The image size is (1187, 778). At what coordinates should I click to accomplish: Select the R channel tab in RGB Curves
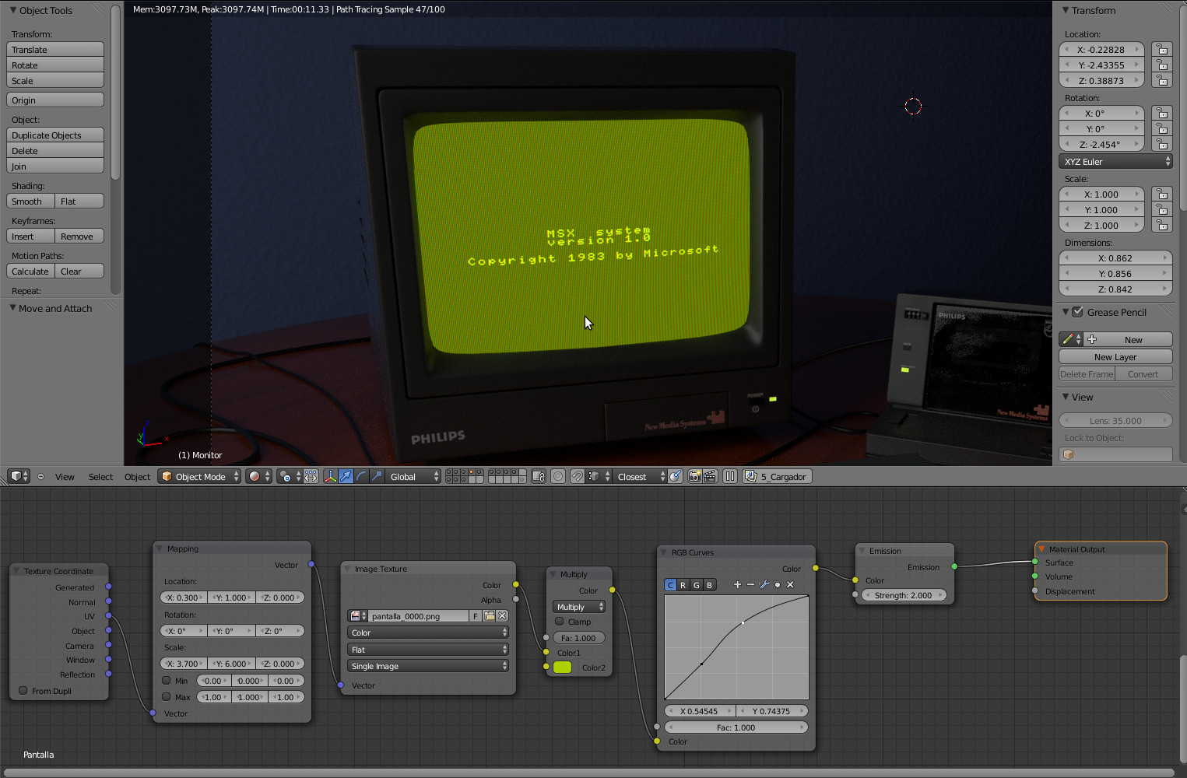pos(683,584)
